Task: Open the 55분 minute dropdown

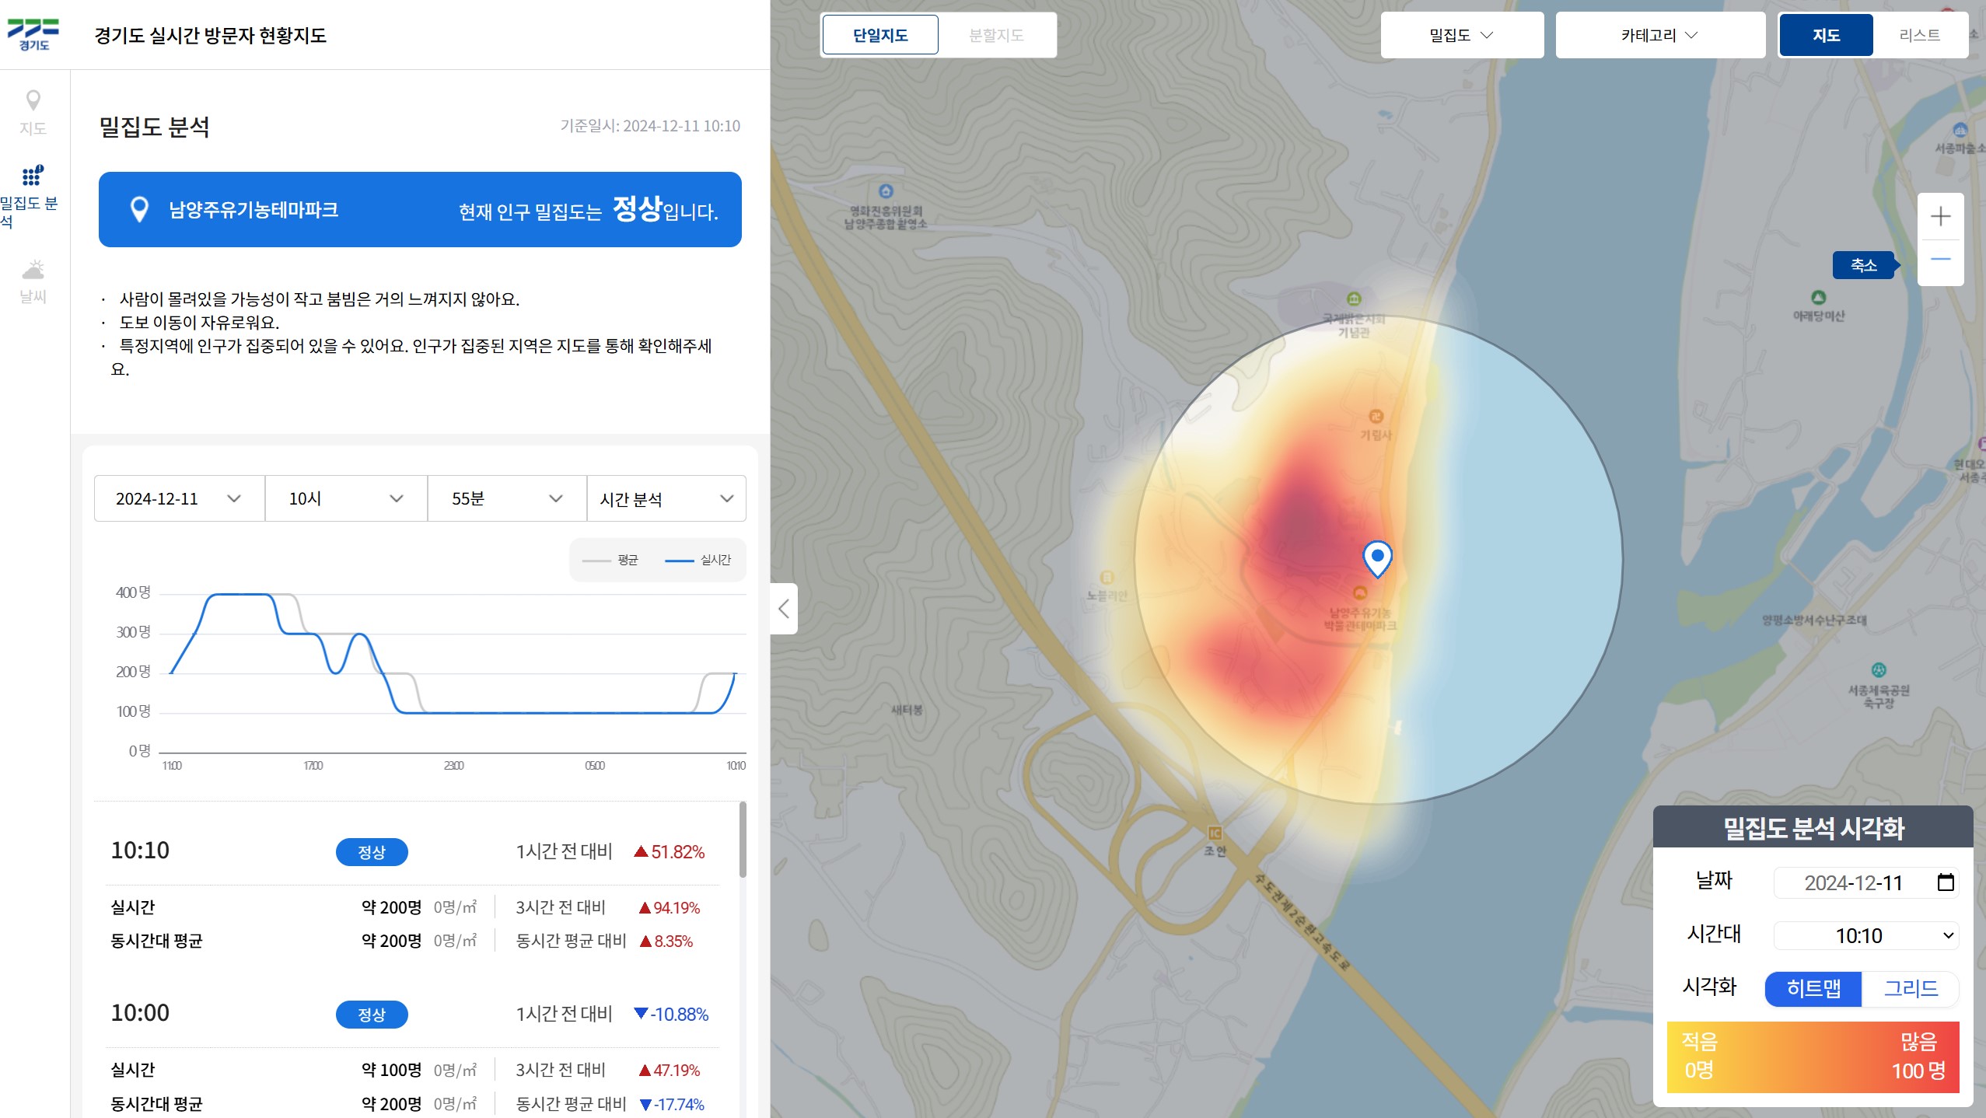Action: tap(507, 498)
